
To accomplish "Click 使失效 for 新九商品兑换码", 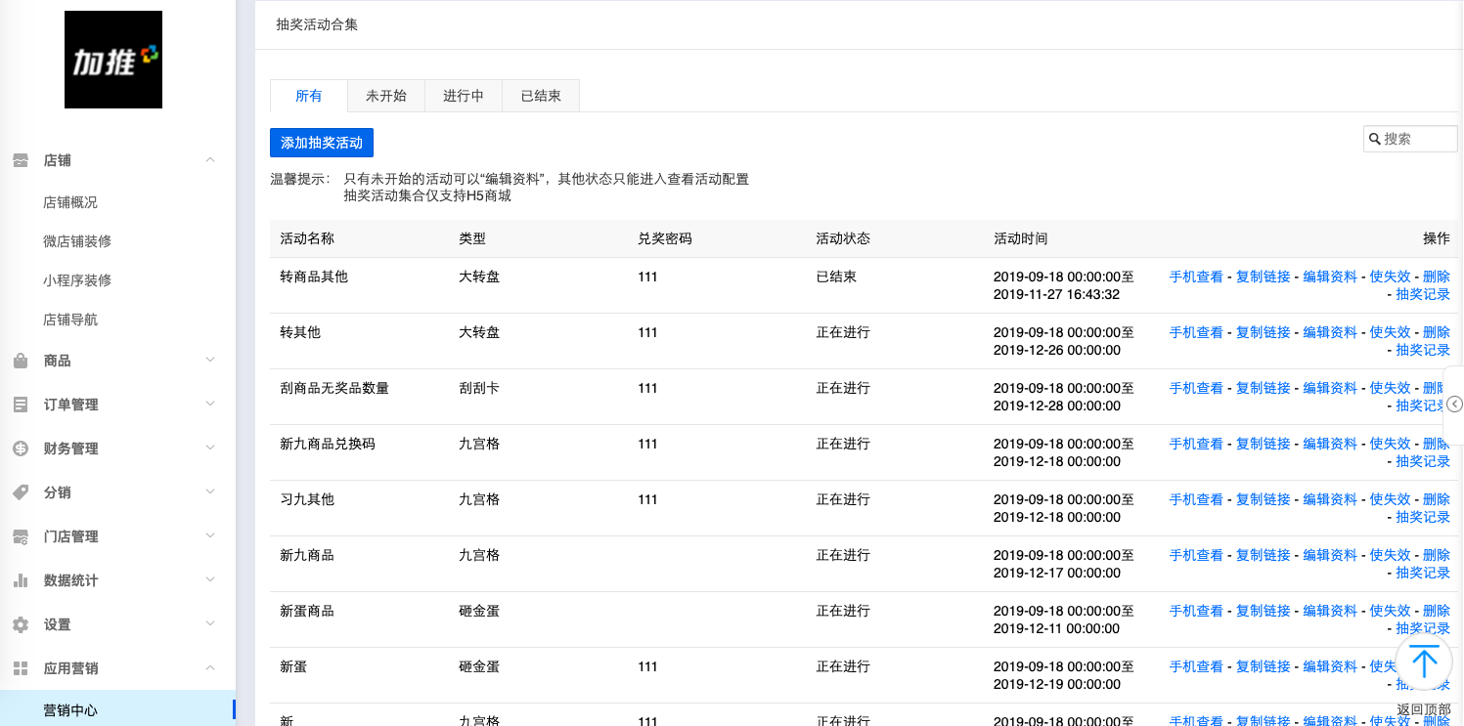I will coord(1390,444).
